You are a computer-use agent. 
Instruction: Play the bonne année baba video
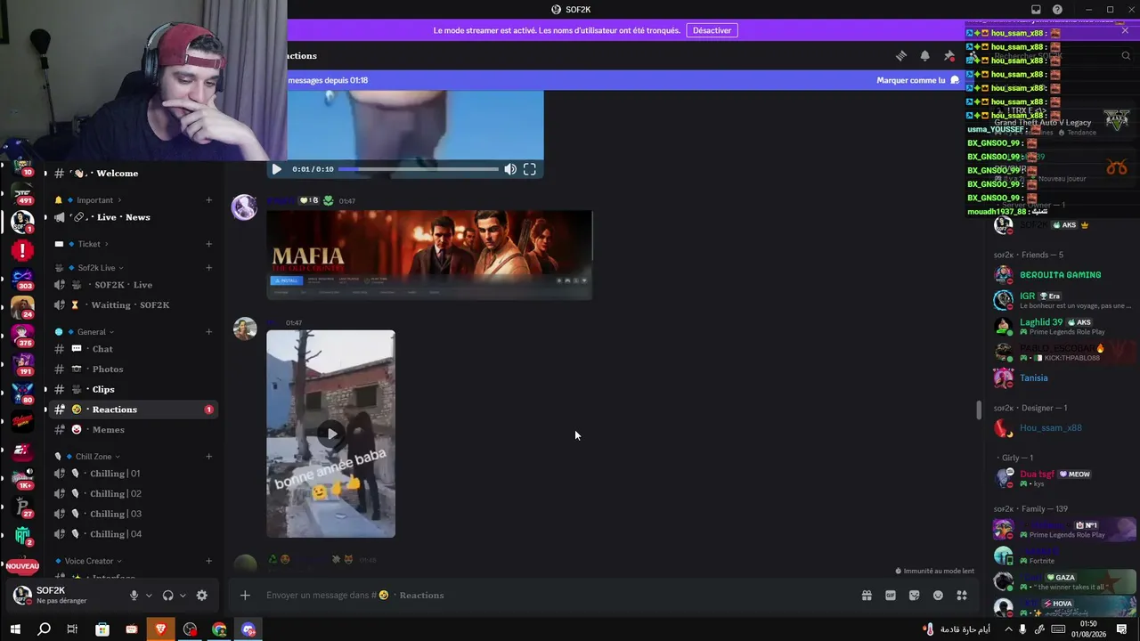pos(331,434)
